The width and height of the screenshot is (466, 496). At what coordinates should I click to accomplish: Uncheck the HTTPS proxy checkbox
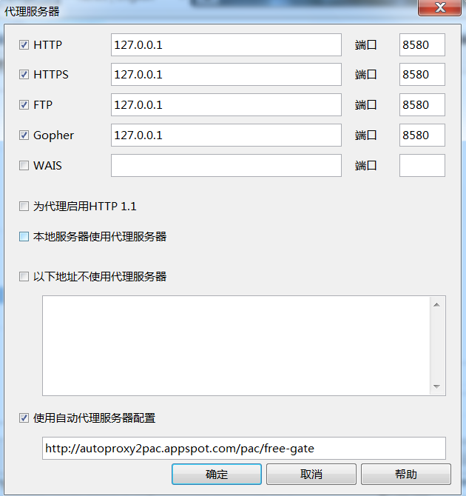pyautogui.click(x=24, y=75)
